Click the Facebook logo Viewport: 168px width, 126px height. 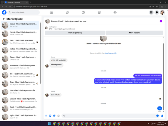(4, 12)
